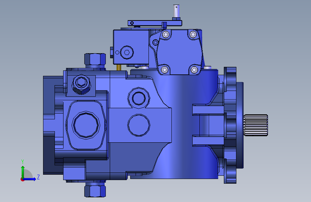This screenshot has width=311, height=202.
Task: Select the upper round port on the center body
Action: click(139, 98)
